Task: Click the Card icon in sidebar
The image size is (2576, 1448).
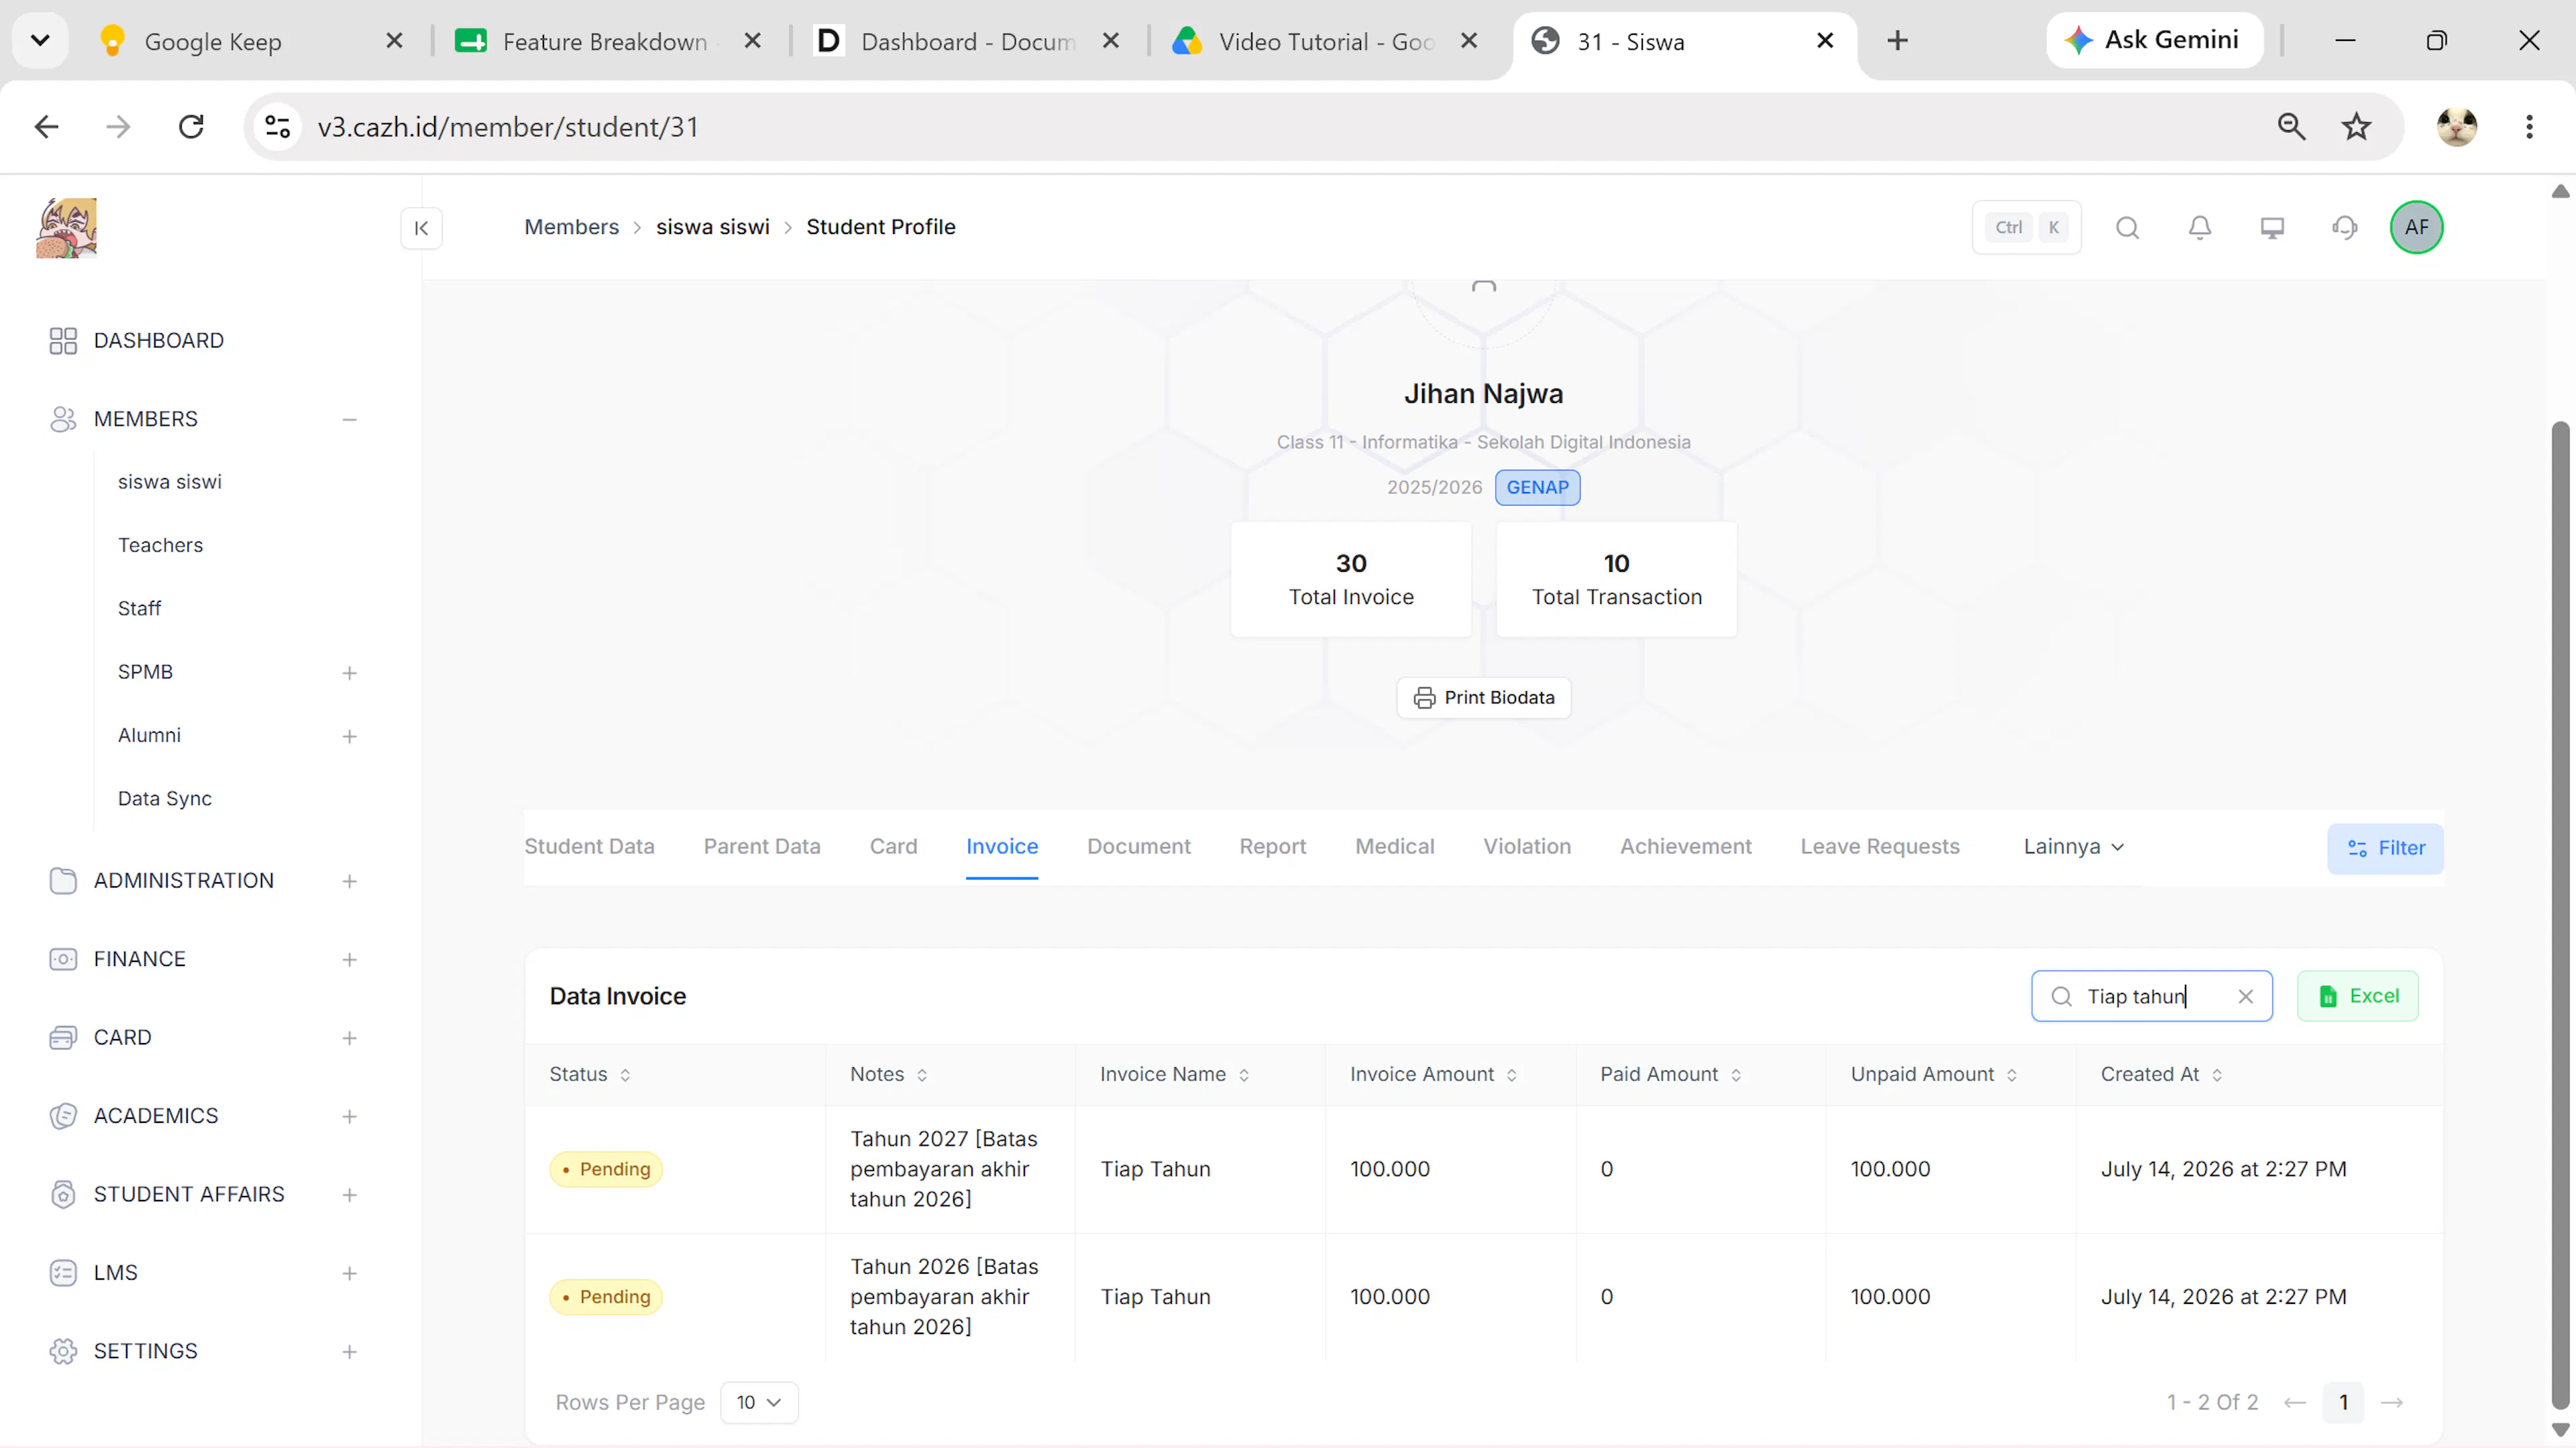Action: (x=63, y=1038)
